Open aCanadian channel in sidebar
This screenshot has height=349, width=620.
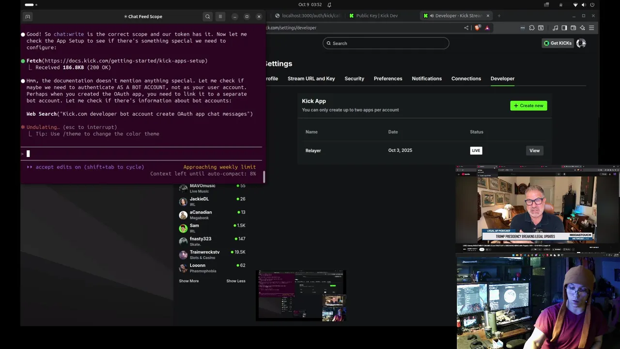coord(212,215)
